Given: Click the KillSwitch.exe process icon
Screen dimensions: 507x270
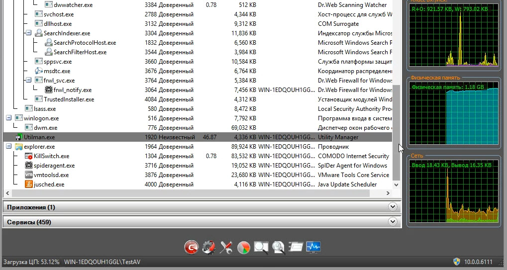Looking at the screenshot, I should 29,156.
